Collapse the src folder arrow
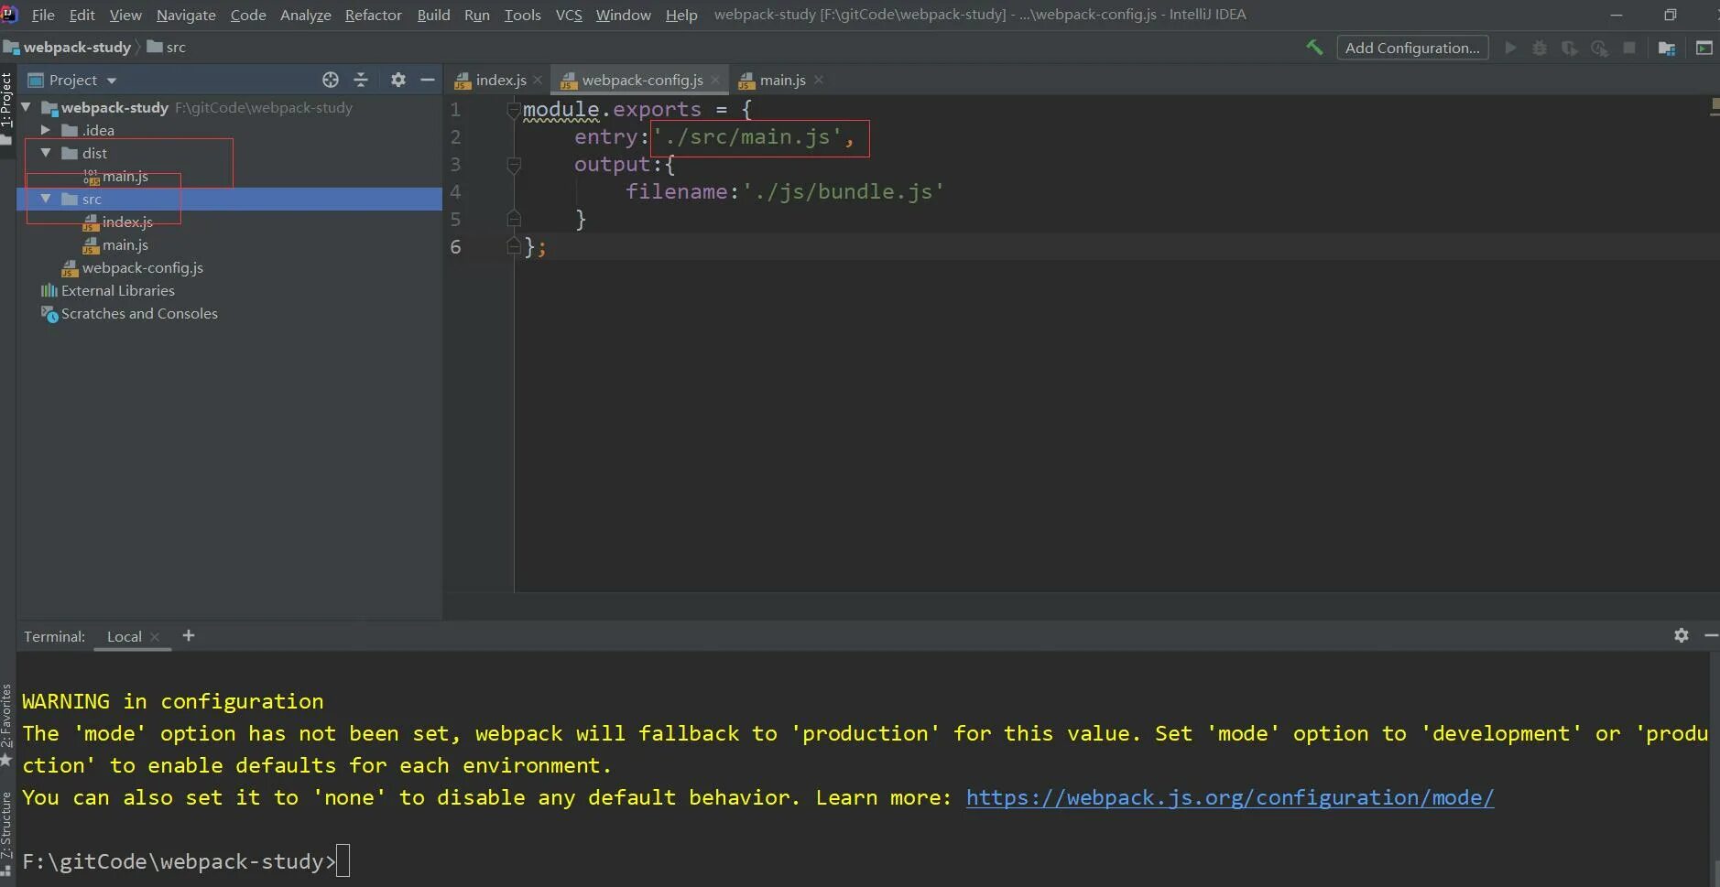1720x887 pixels. tap(46, 199)
